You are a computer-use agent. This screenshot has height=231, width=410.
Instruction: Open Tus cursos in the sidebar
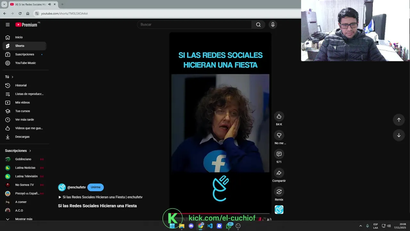pyautogui.click(x=24, y=111)
